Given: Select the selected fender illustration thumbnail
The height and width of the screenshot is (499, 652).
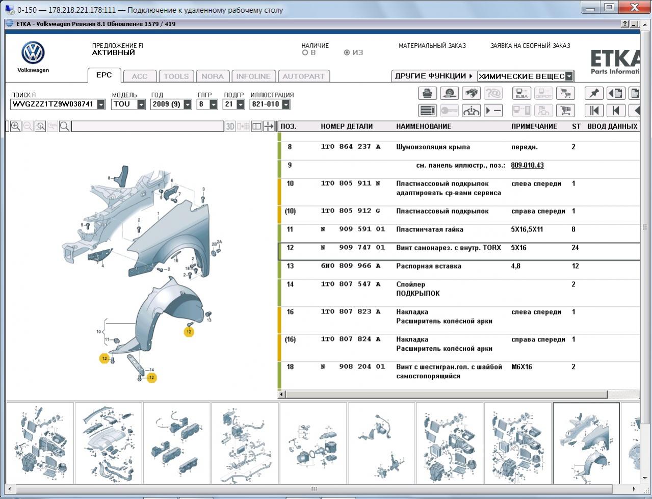Looking at the screenshot, I should [x=586, y=442].
